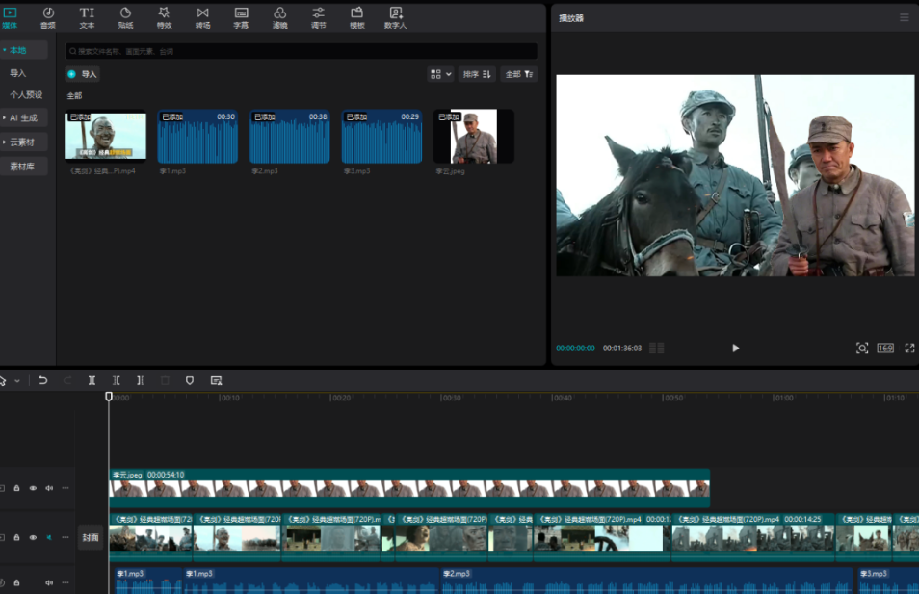Toggle mute on the main video track

(x=49, y=537)
